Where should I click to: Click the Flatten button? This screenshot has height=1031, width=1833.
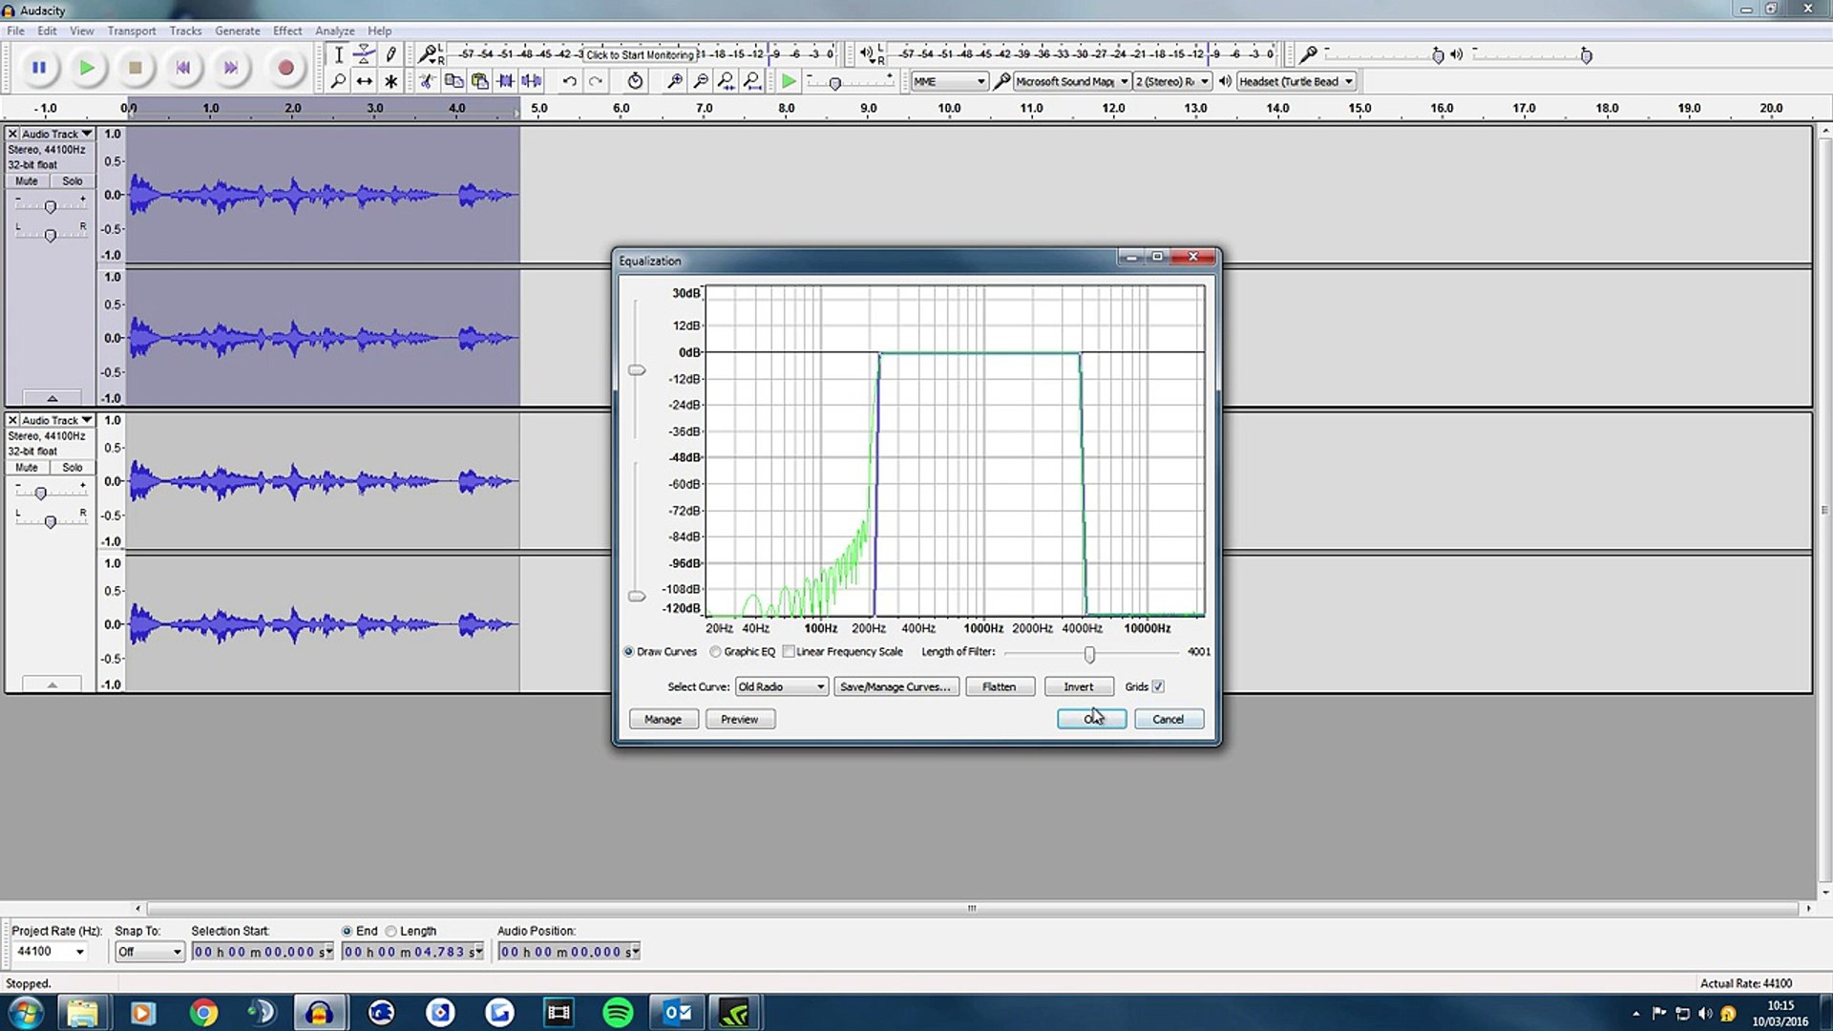pyautogui.click(x=1000, y=686)
